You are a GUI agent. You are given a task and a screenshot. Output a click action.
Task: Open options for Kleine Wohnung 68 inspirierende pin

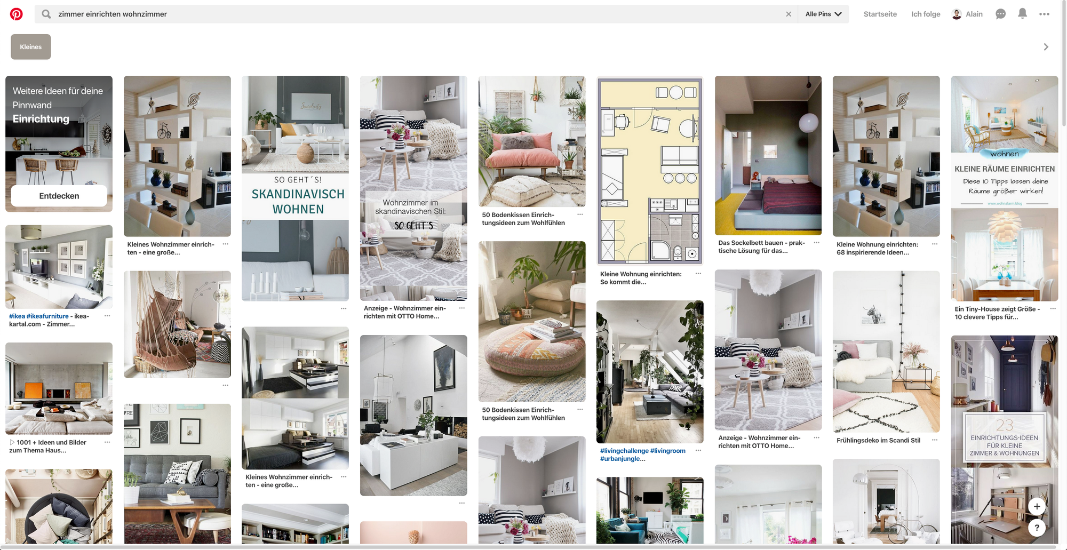(x=935, y=244)
